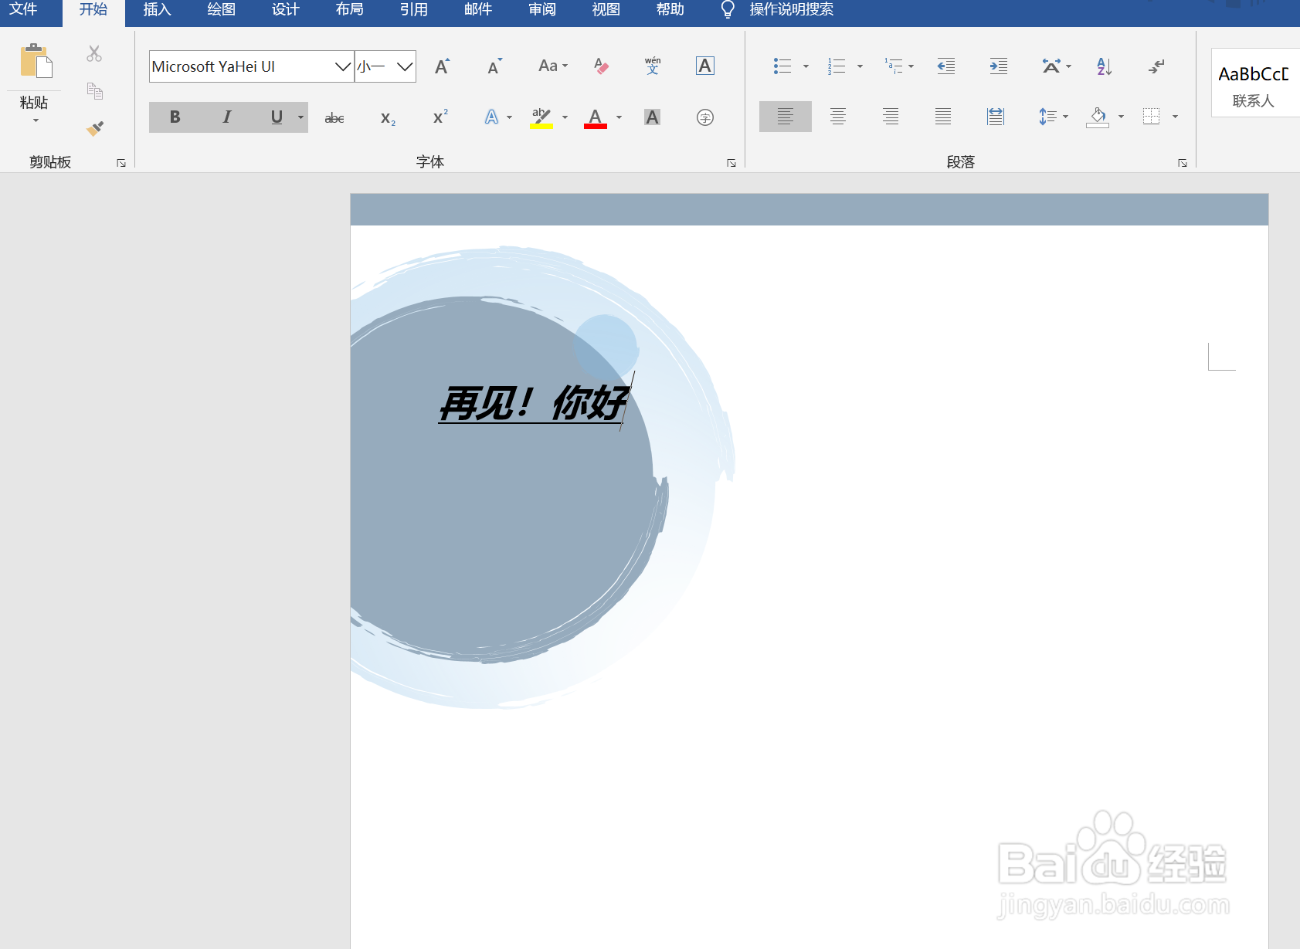Open the font name dropdown
Screen dimensions: 1300x949
(342, 66)
